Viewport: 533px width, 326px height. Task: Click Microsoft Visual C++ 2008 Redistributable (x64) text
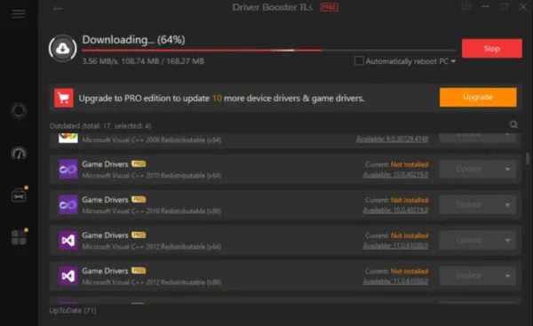coord(152,140)
